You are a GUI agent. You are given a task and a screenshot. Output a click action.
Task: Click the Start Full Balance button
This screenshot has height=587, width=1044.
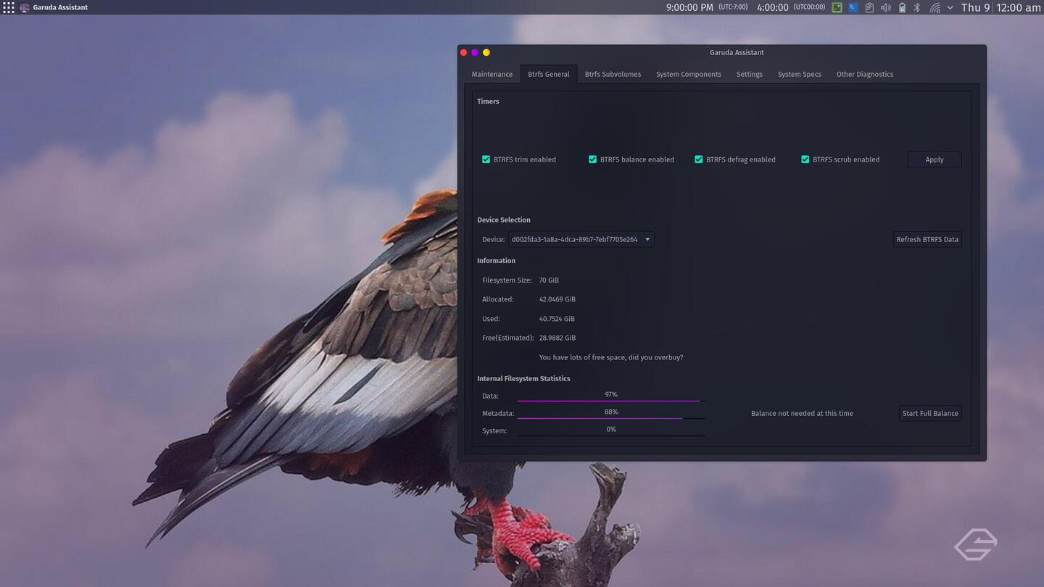[x=930, y=413]
